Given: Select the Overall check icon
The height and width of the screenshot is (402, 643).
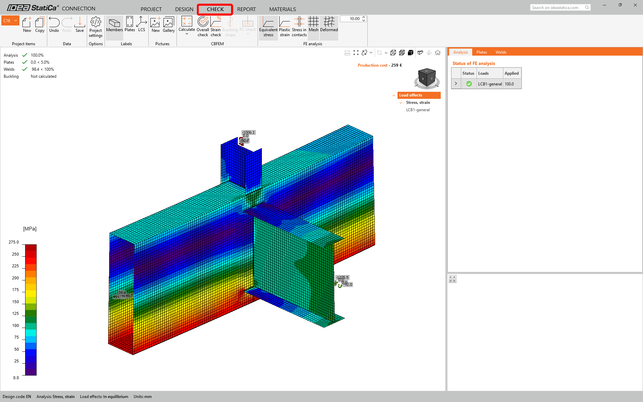Looking at the screenshot, I should click(x=203, y=26).
